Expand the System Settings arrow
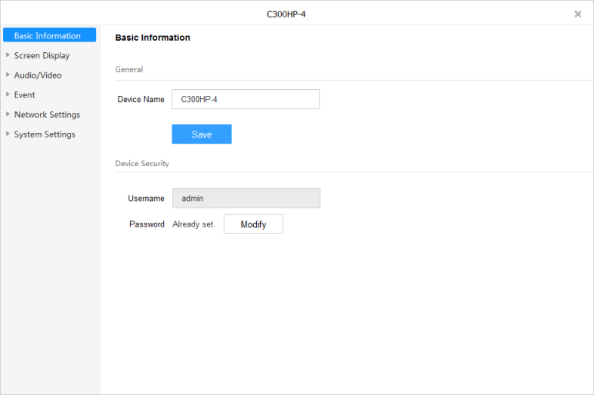594x395 pixels. tap(8, 134)
